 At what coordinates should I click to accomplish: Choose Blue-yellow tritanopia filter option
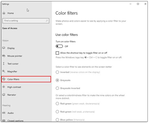click(57, 120)
